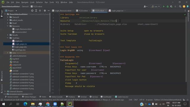
Task: Open the Gaibin Executor tool window
Action: pos(121,97)
